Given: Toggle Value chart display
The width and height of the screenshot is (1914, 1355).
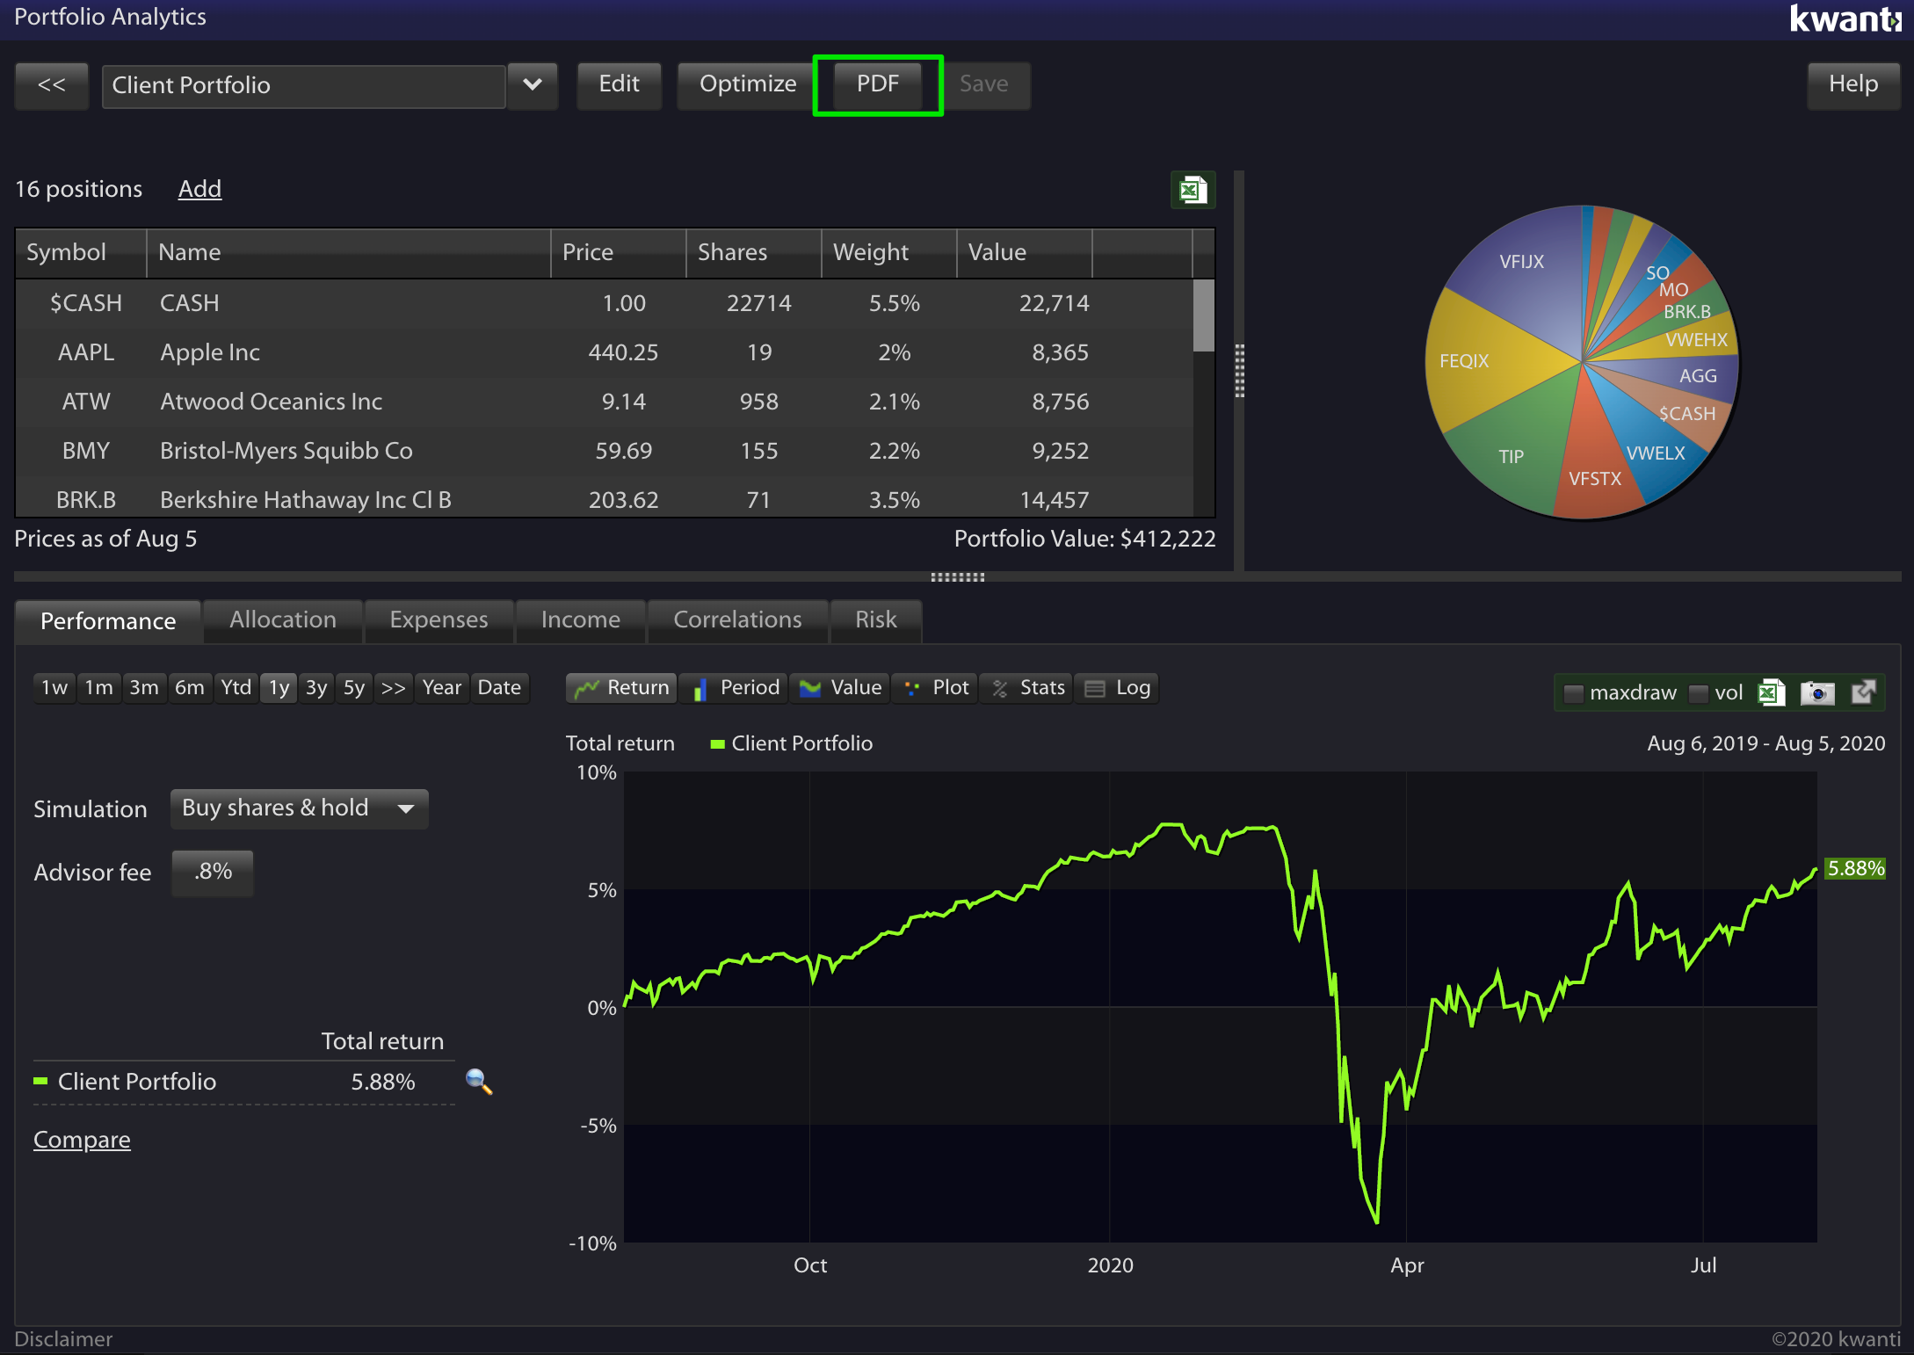Looking at the screenshot, I should tap(839, 688).
